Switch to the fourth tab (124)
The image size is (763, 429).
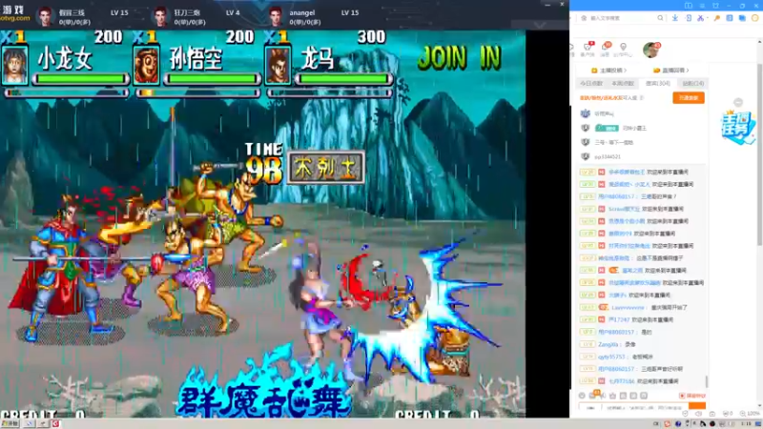point(693,84)
